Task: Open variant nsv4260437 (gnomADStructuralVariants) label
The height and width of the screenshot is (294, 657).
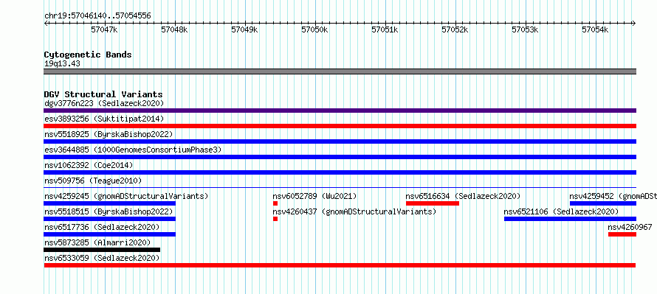Action: 354,211
